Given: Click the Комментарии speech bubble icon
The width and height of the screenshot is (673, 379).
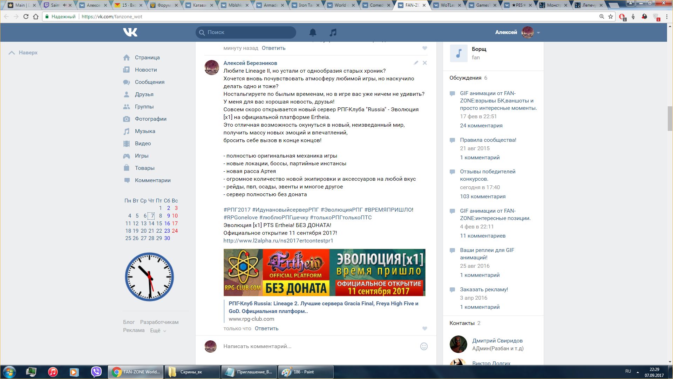Looking at the screenshot, I should tap(127, 180).
